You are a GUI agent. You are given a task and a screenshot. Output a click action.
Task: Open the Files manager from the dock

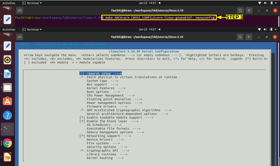[x=7, y=88]
